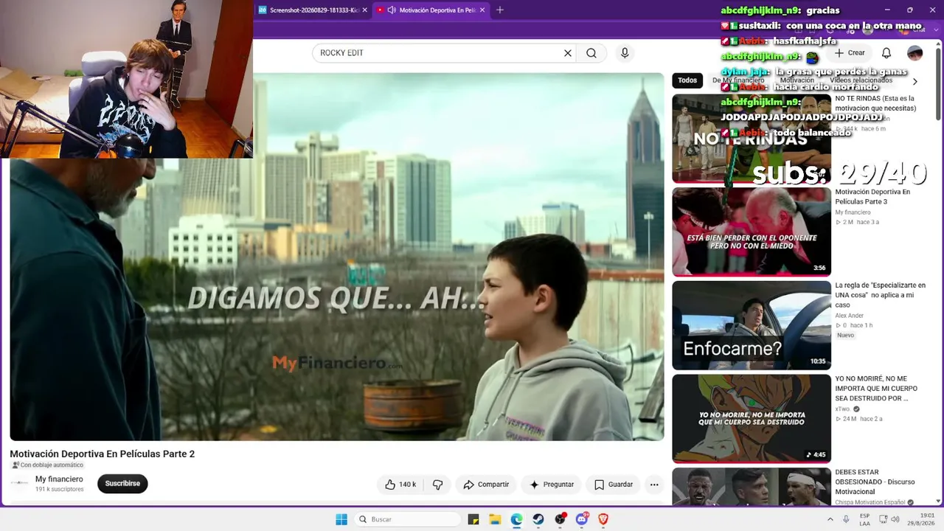Show hidden system tray icons
This screenshot has width=944, height=531.
tap(830, 519)
